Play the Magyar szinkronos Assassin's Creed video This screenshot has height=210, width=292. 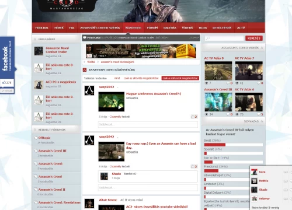[112, 101]
